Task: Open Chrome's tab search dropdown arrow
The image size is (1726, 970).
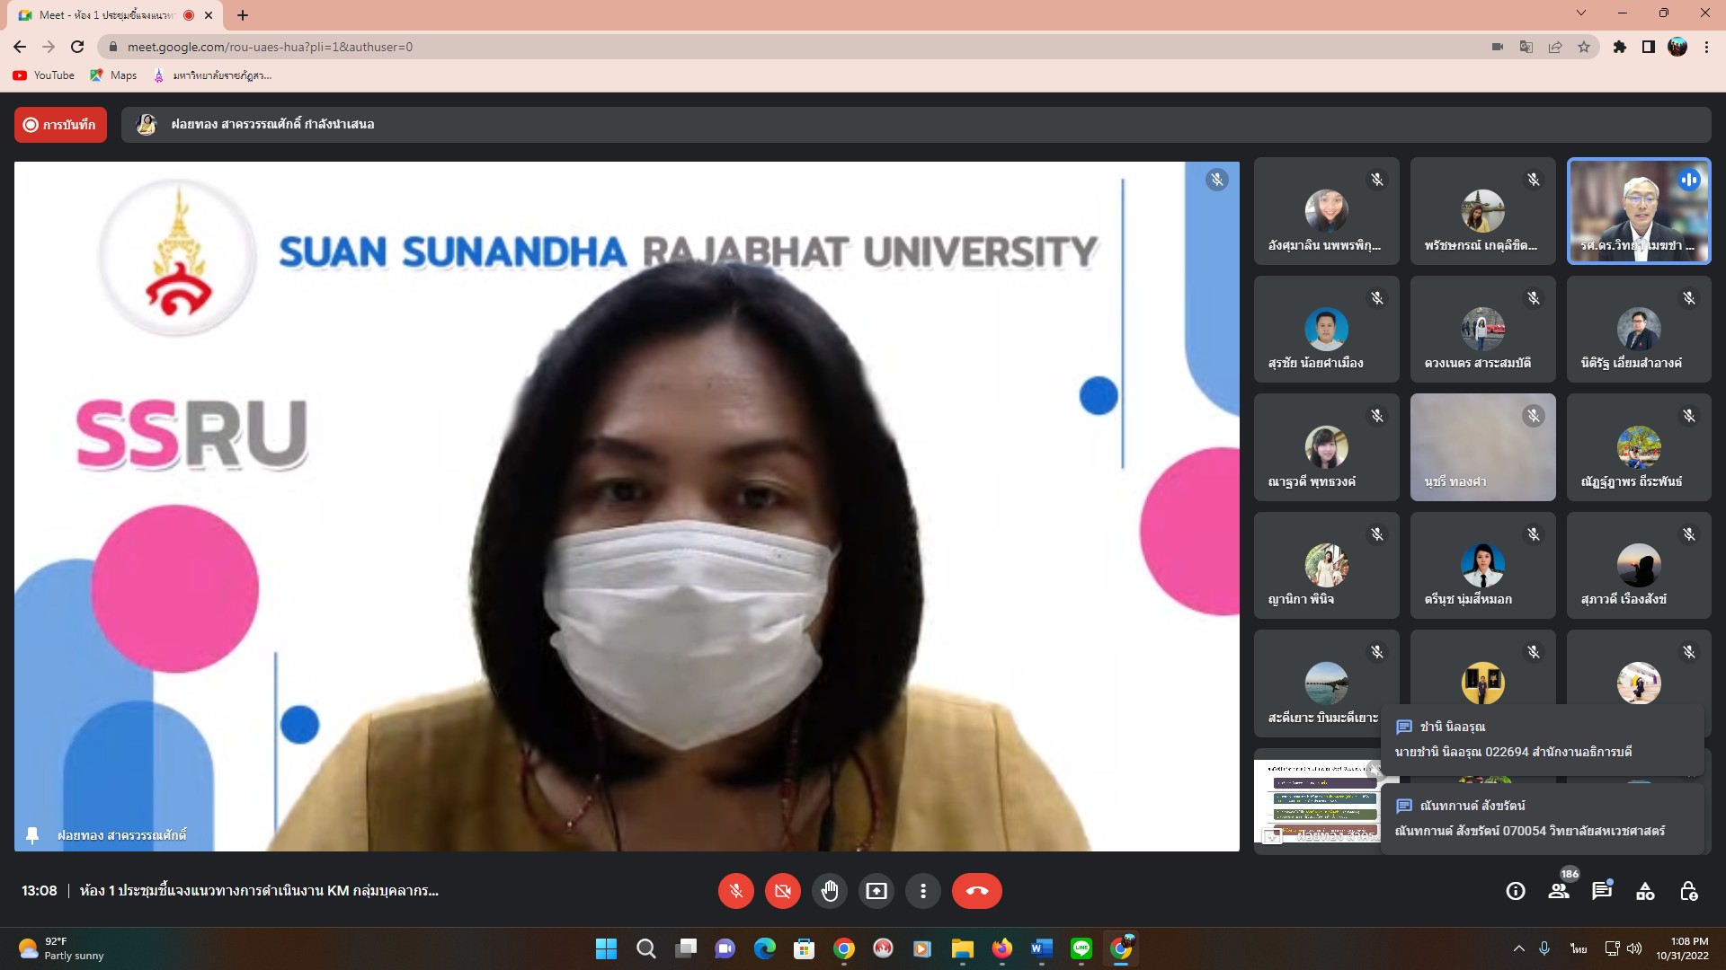Action: tap(1581, 13)
